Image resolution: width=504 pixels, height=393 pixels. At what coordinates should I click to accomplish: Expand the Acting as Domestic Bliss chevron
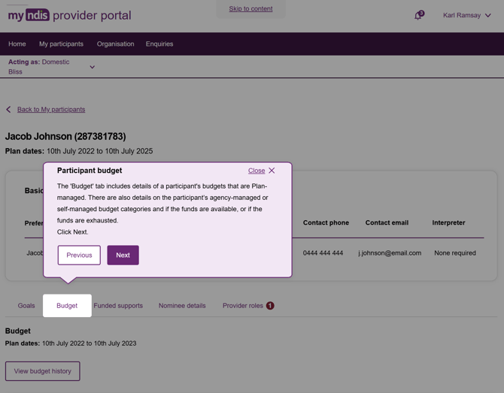(93, 67)
